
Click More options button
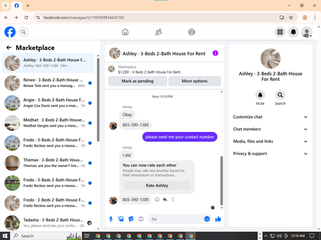(195, 81)
